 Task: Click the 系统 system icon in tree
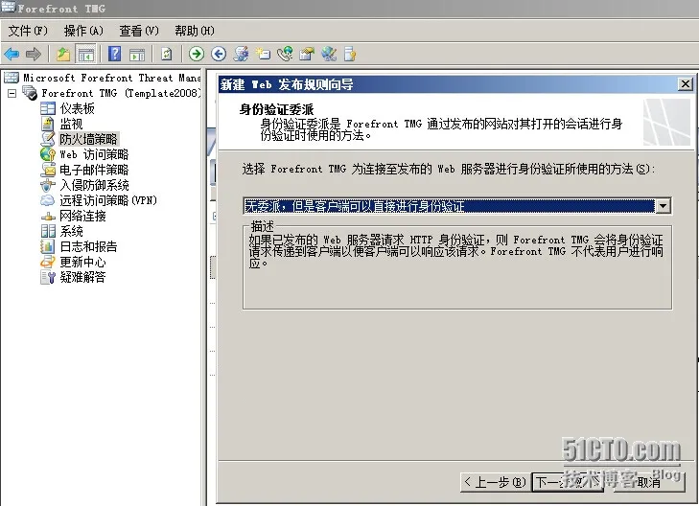click(48, 231)
